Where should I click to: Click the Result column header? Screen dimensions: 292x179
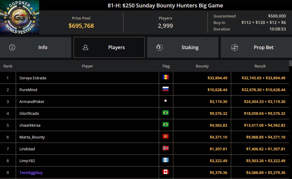click(260, 66)
